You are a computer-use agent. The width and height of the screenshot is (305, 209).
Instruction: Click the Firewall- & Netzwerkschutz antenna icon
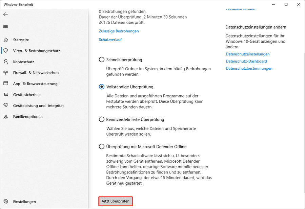(x=6, y=73)
